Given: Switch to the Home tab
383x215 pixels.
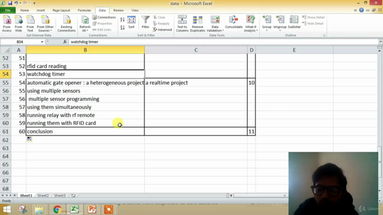Looking at the screenshot, I should tap(25, 10).
